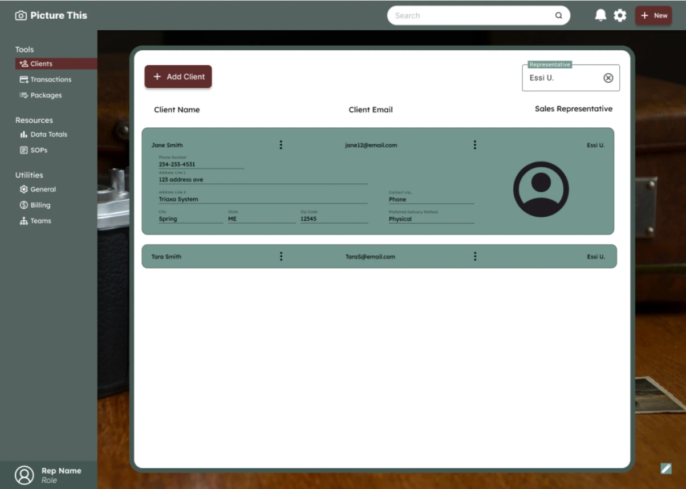This screenshot has width=686, height=489.
Task: Open the settings gear icon
Action: [620, 15]
